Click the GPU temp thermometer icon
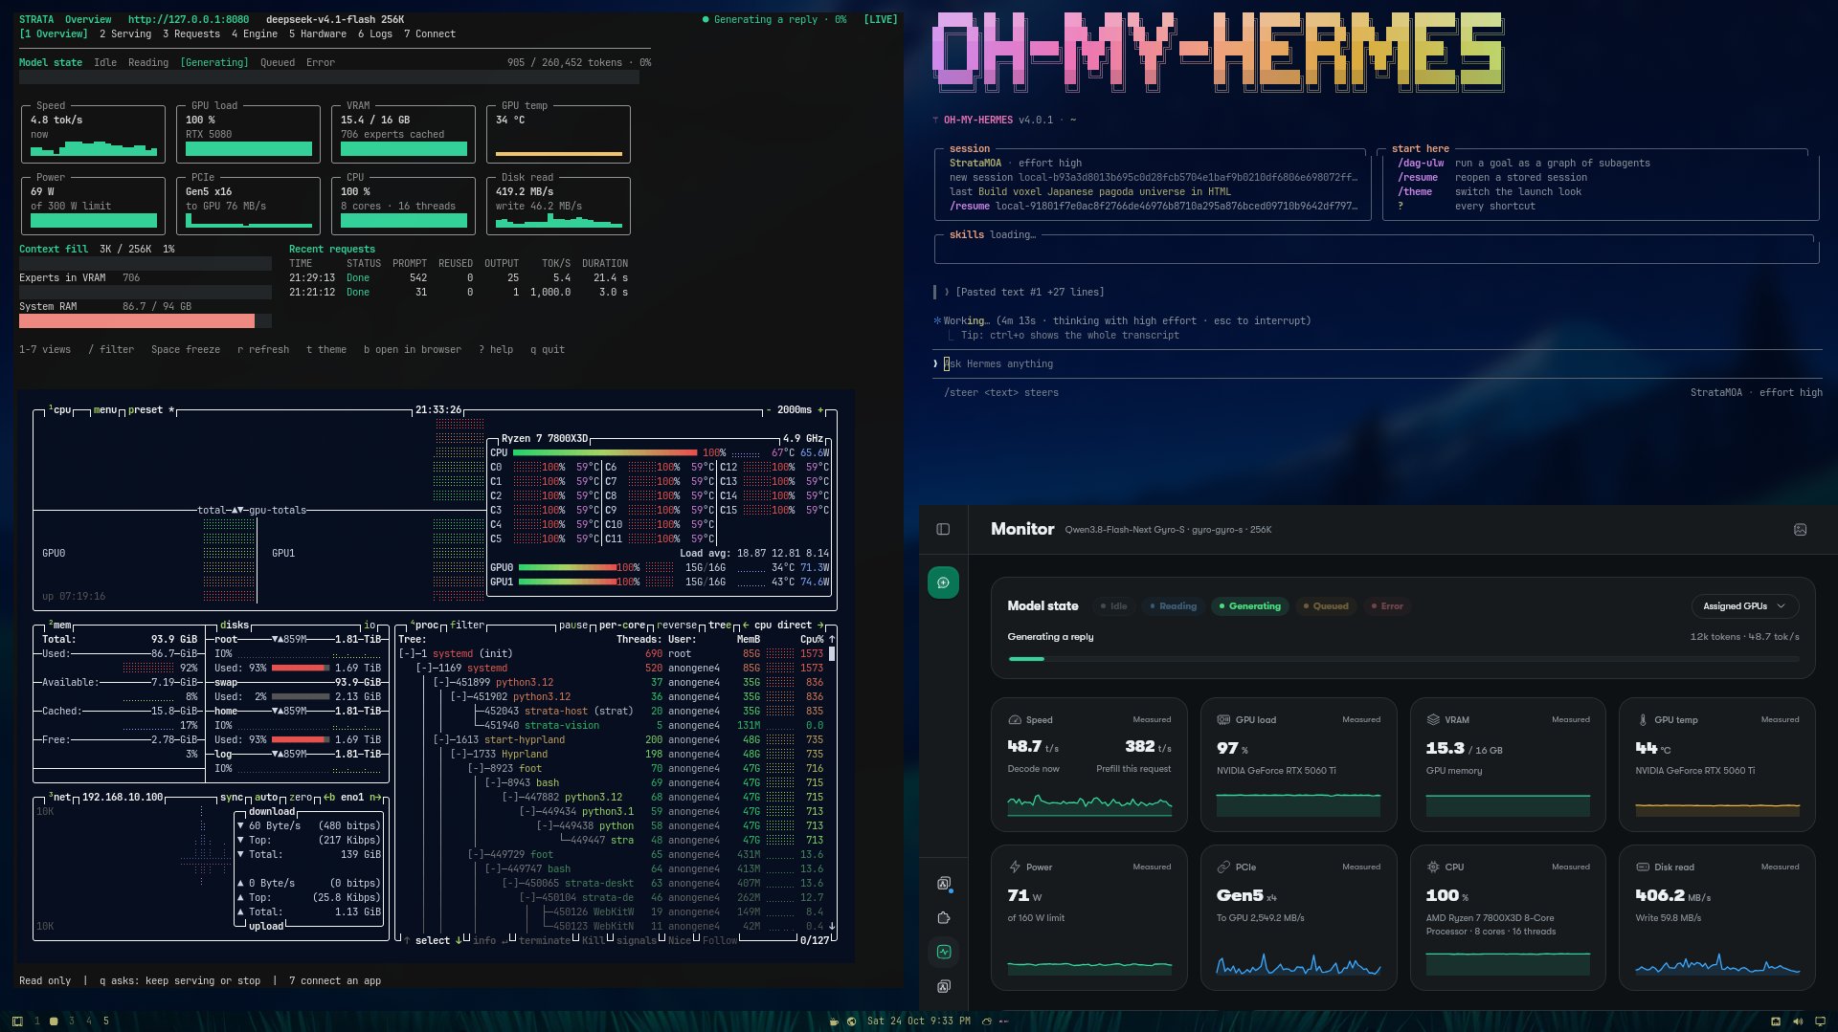Image resolution: width=1838 pixels, height=1032 pixels. click(x=1643, y=719)
